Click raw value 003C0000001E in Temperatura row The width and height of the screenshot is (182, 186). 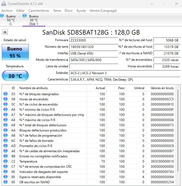[162, 161]
